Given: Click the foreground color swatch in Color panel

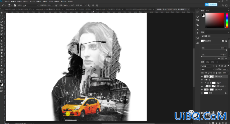Looking at the screenshot, I should coord(202,15).
